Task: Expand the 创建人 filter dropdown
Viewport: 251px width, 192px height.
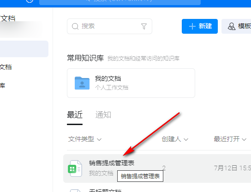Action: coord(175,139)
